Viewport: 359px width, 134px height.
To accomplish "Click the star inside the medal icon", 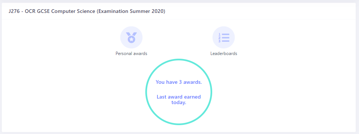I will (132, 39).
